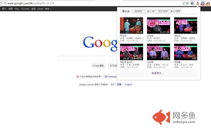Expand the 更多 dropdown in Google bar
Screen dimensions: 211x132
point(48,9)
